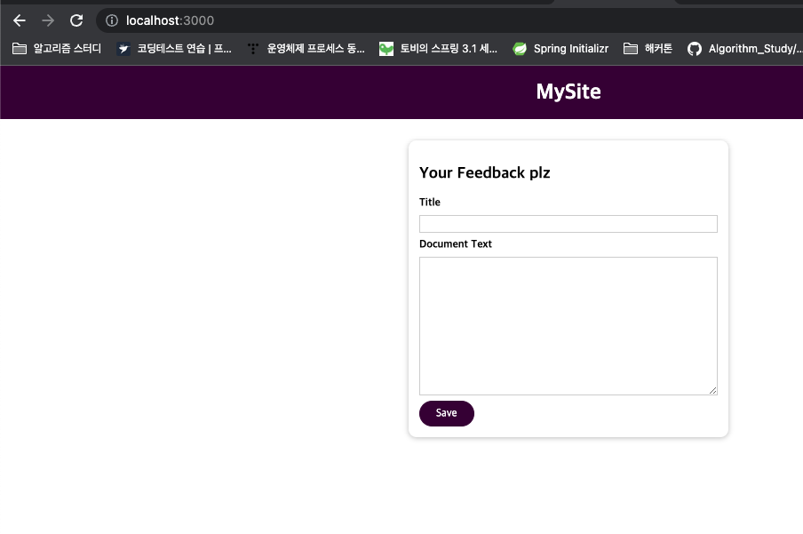This screenshot has width=803, height=534.
Task: Open site info icon in address bar
Action: point(112,20)
